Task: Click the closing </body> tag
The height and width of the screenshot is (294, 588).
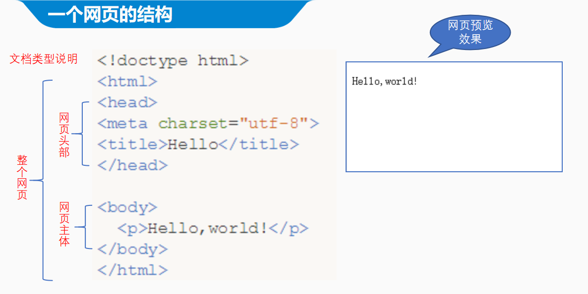Action: pos(132,249)
